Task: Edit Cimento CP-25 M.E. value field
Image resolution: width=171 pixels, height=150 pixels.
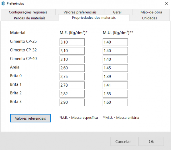Action: pyautogui.click(x=72, y=42)
